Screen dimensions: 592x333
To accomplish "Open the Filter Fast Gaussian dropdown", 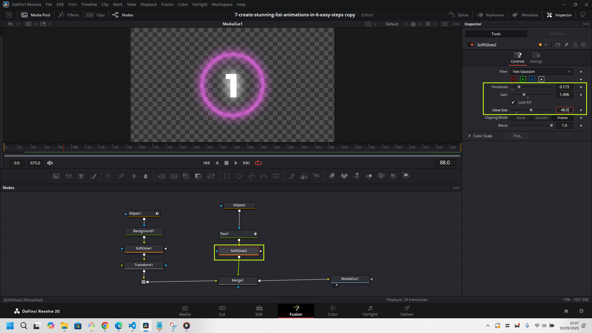I will click(x=541, y=72).
